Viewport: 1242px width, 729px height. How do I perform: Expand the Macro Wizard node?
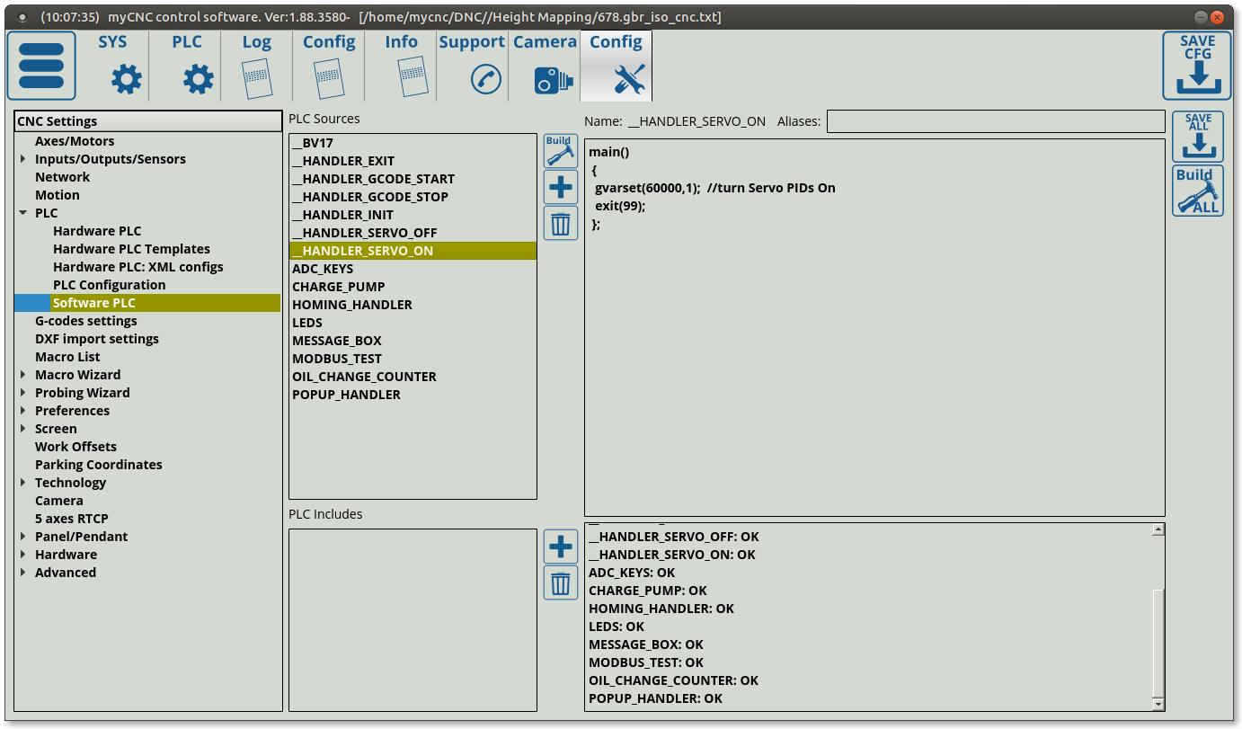pos(22,375)
